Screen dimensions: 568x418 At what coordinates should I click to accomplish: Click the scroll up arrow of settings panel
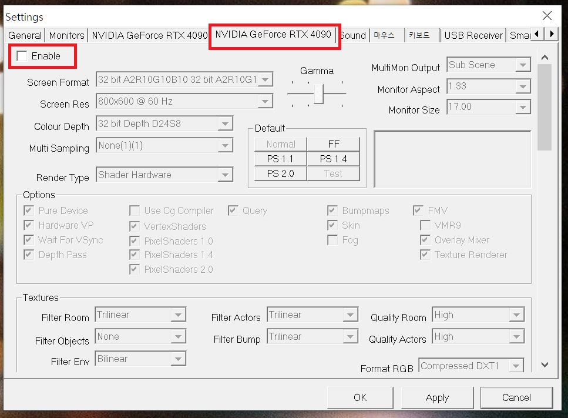(x=545, y=57)
